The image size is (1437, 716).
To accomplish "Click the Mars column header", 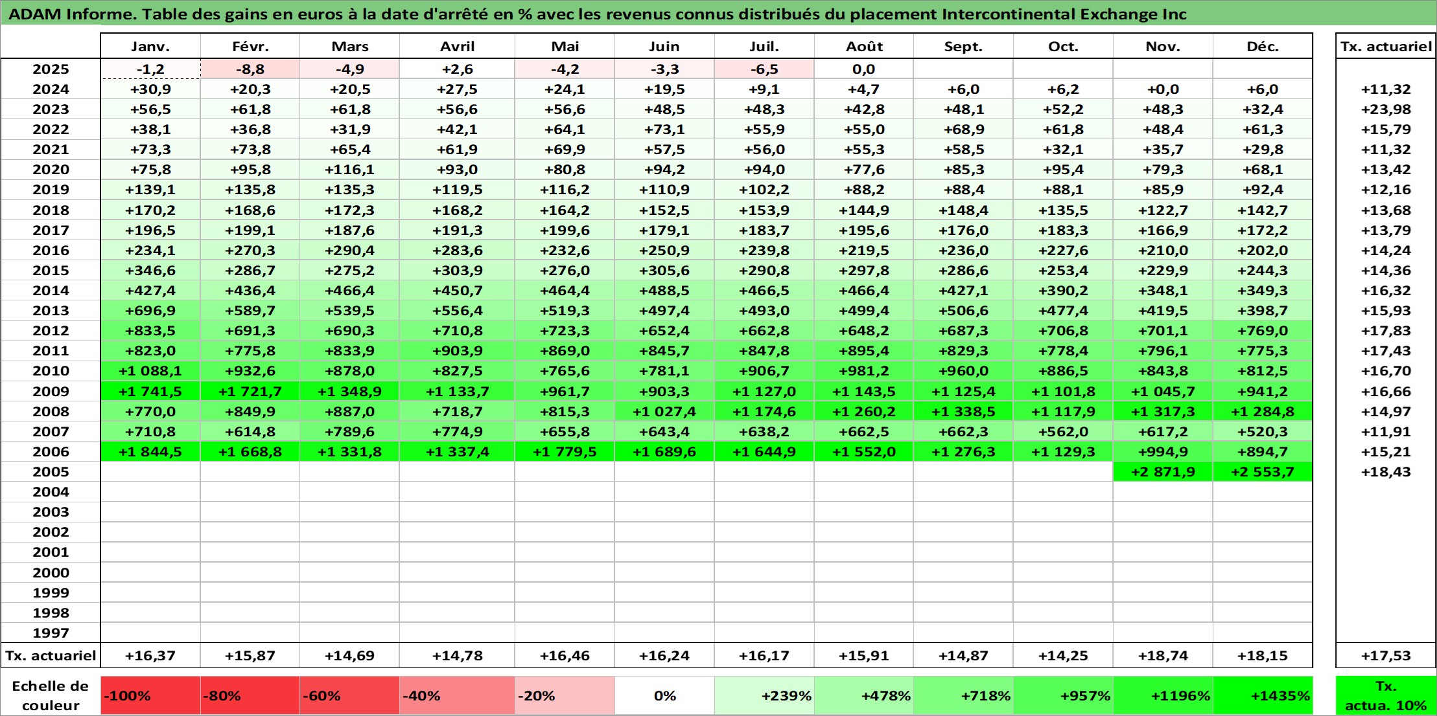I will tap(350, 47).
